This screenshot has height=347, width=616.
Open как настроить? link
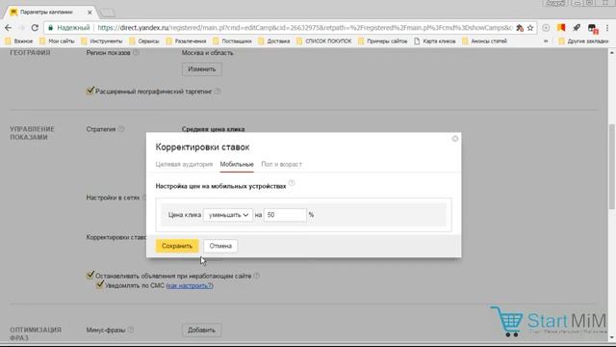[190, 285]
